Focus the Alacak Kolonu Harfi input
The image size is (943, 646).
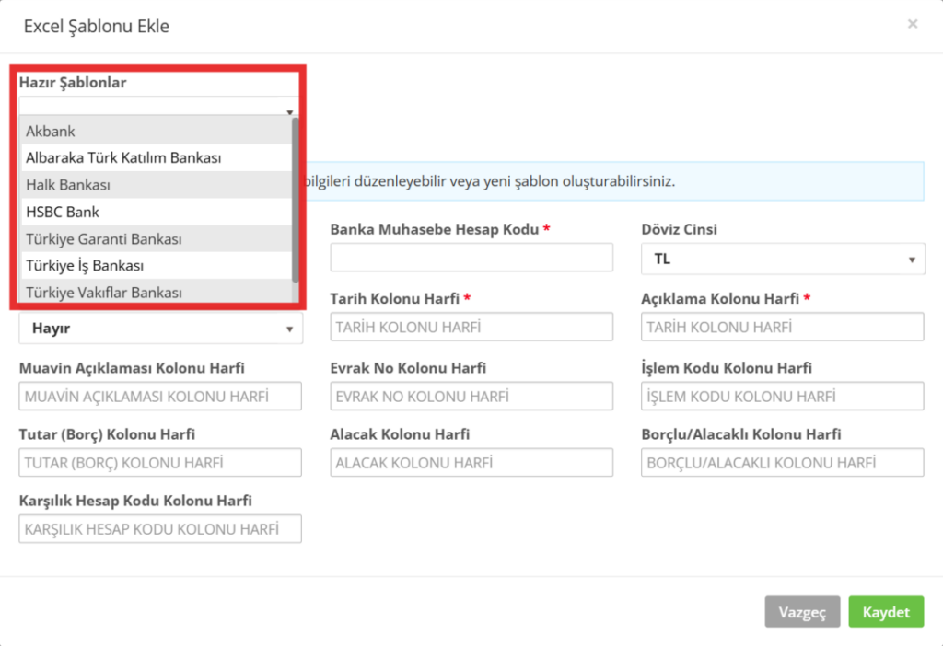coord(471,462)
